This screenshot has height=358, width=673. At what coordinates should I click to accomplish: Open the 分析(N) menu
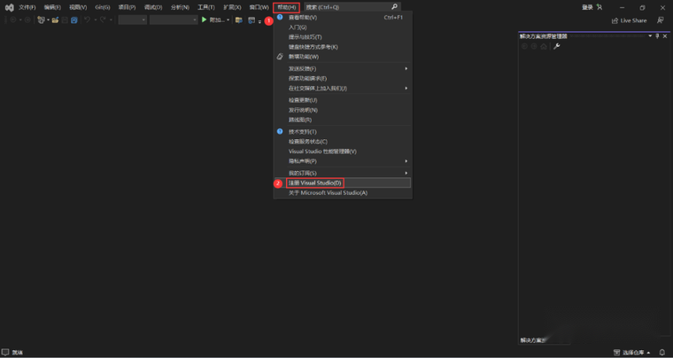point(180,7)
